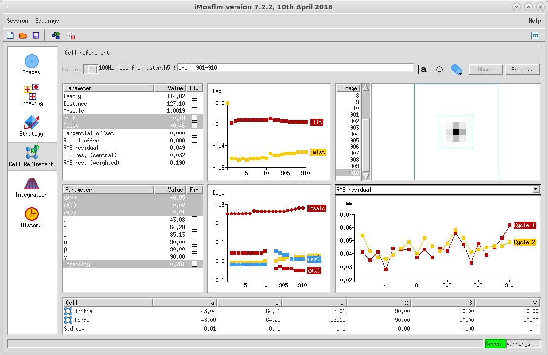Viewport: 548px width, 355px height.
Task: Click the open session folder icon
Action: point(23,35)
